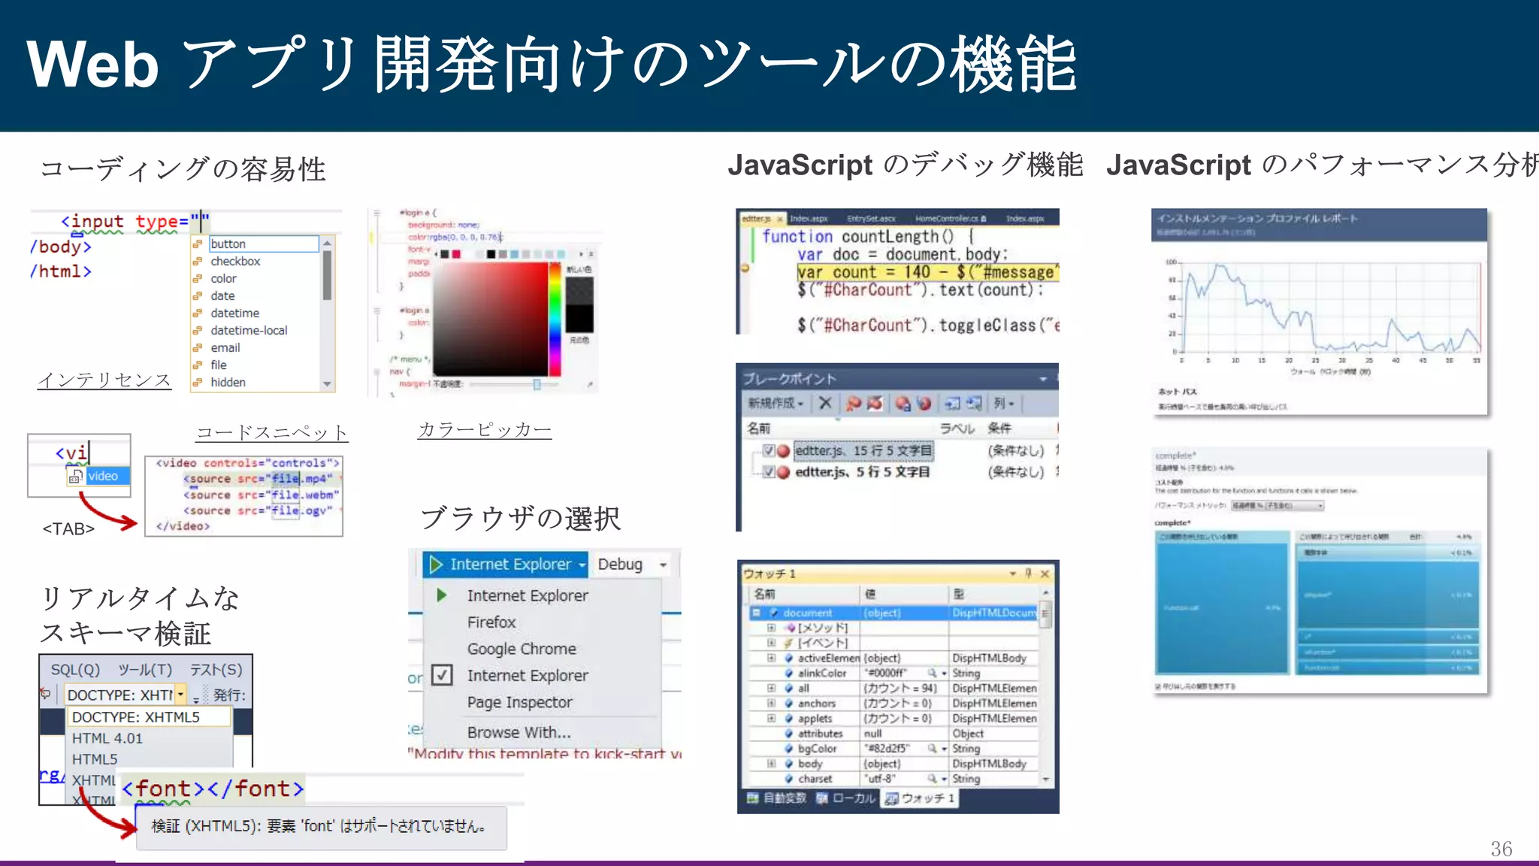Choose Page Inspector from browser list

pyautogui.click(x=519, y=702)
